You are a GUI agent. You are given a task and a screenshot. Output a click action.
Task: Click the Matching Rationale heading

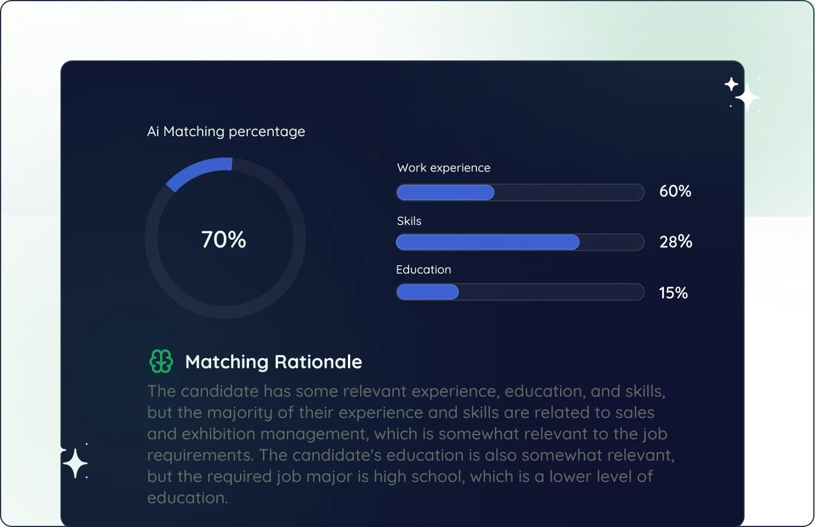(x=273, y=362)
